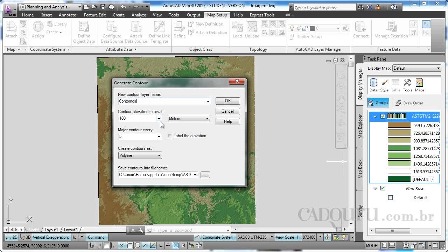Screen dimensions: 448x252
Task: Click the New drawing icon
Action: click(86, 7)
